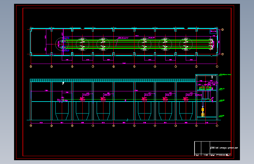Viewport: 254px width, 164px height.
Task: Click the belt conveyor general plan title text
Action: 224,148
